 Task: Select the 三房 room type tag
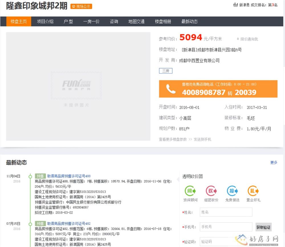166,71
